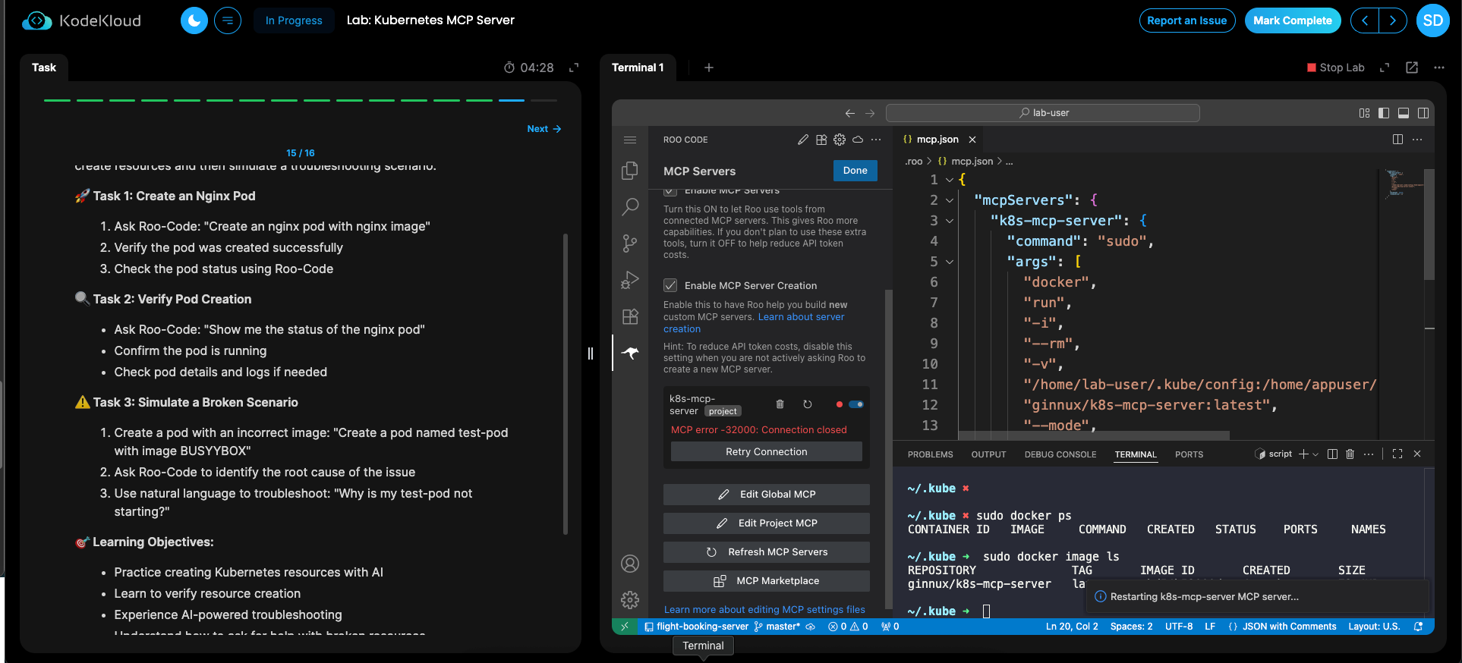Kill the terminal with trash icon
1462x663 pixels.
tap(1350, 454)
